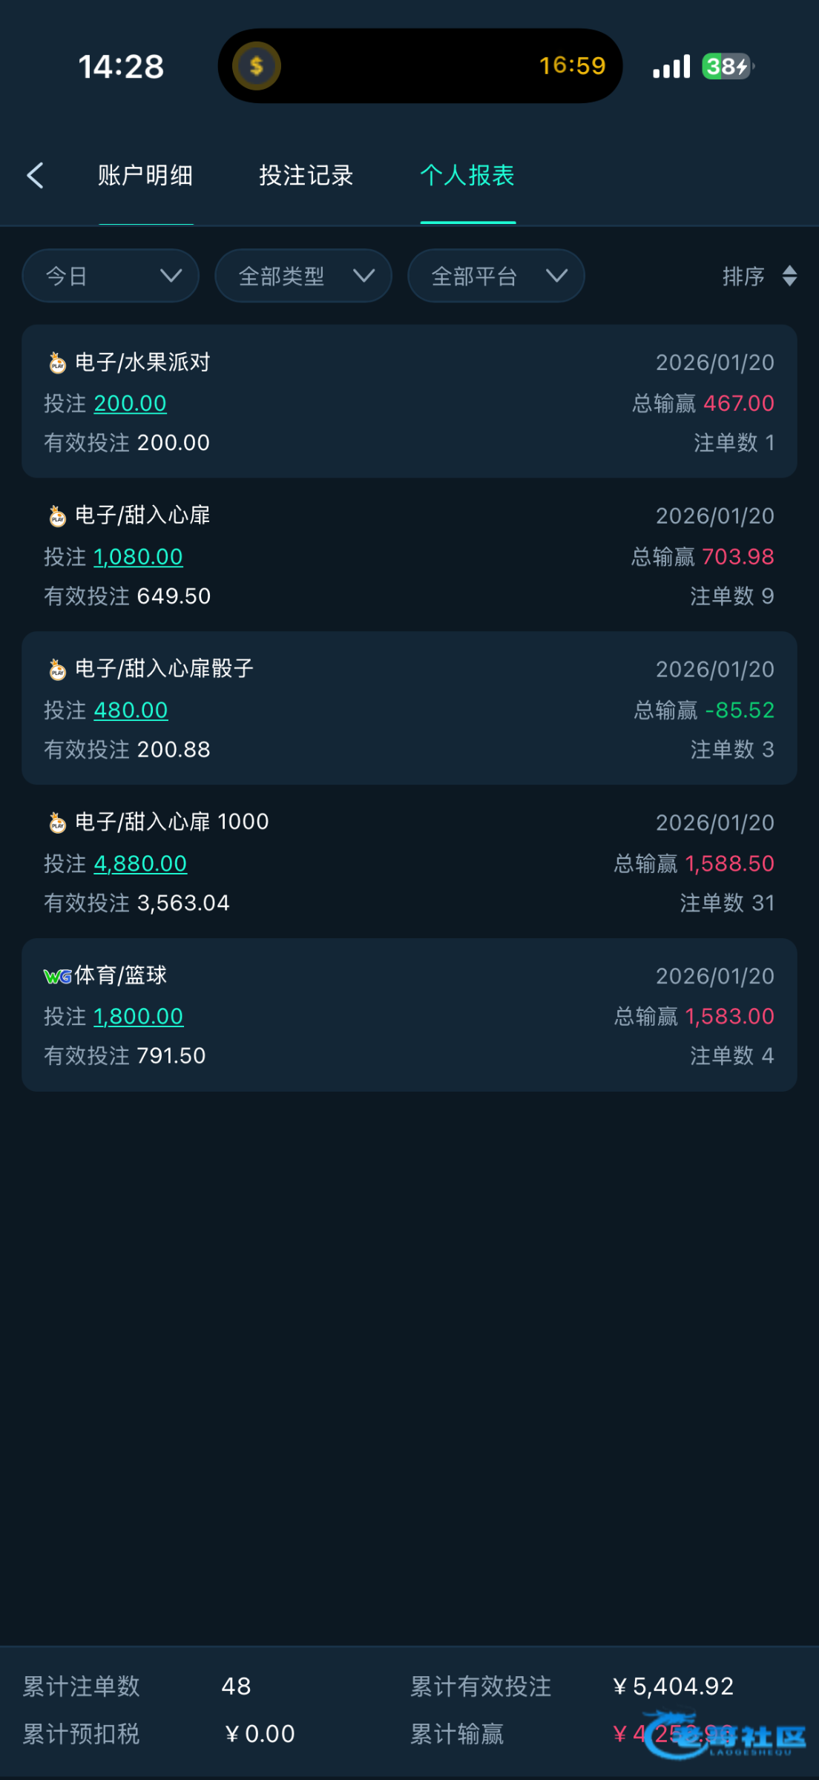Select the 个人报表 tab
The width and height of the screenshot is (819, 1780).
pyautogui.click(x=467, y=176)
